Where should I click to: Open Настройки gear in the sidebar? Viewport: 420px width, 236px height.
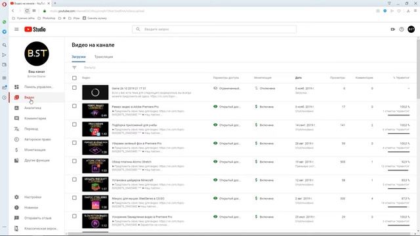(x=37, y=197)
